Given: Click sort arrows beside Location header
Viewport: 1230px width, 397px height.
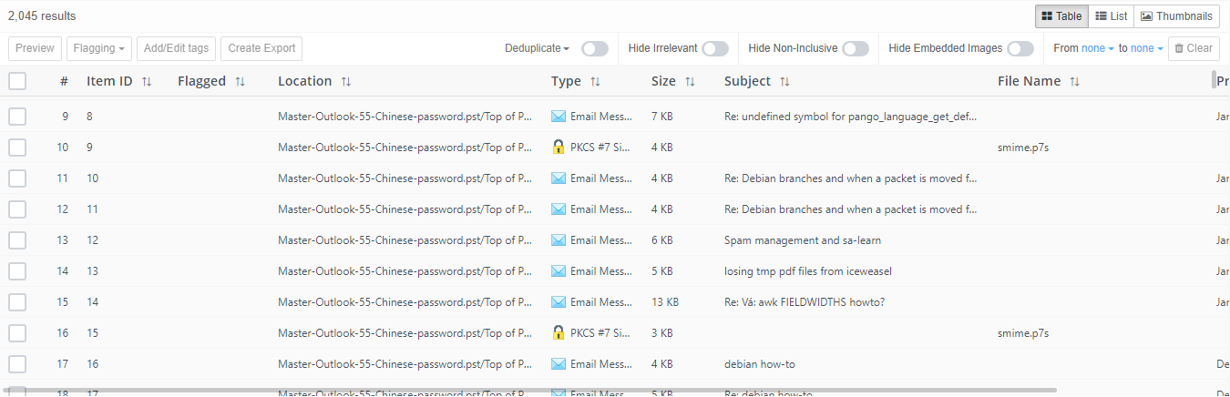Looking at the screenshot, I should click(345, 82).
